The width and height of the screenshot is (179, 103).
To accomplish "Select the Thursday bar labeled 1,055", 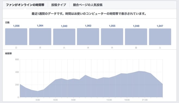I will [x=112, y=37].
